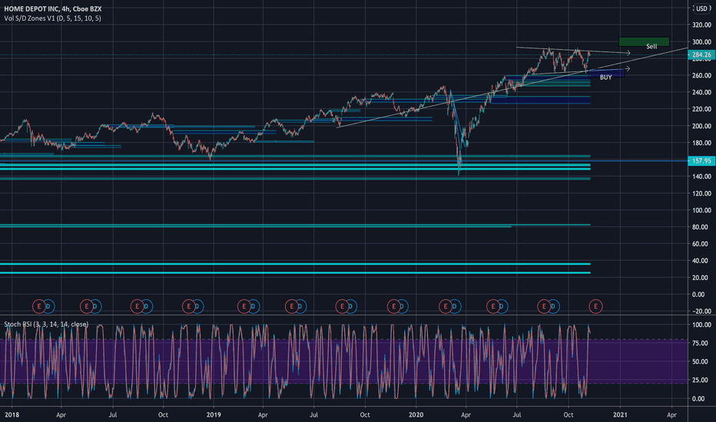The image size is (716, 422).
Task: Open the February 2019 earnings E marker
Action: pyautogui.click(x=244, y=306)
